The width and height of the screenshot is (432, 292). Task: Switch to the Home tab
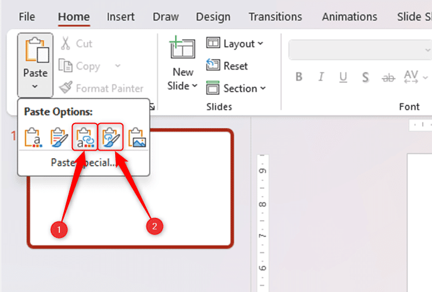click(x=74, y=17)
